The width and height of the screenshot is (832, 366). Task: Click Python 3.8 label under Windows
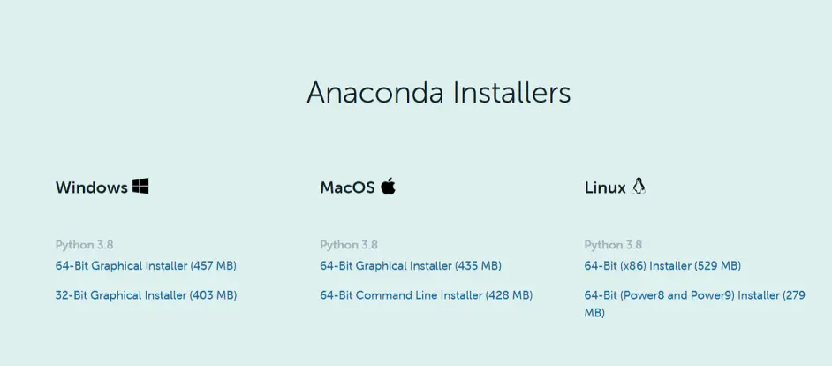[x=84, y=245]
